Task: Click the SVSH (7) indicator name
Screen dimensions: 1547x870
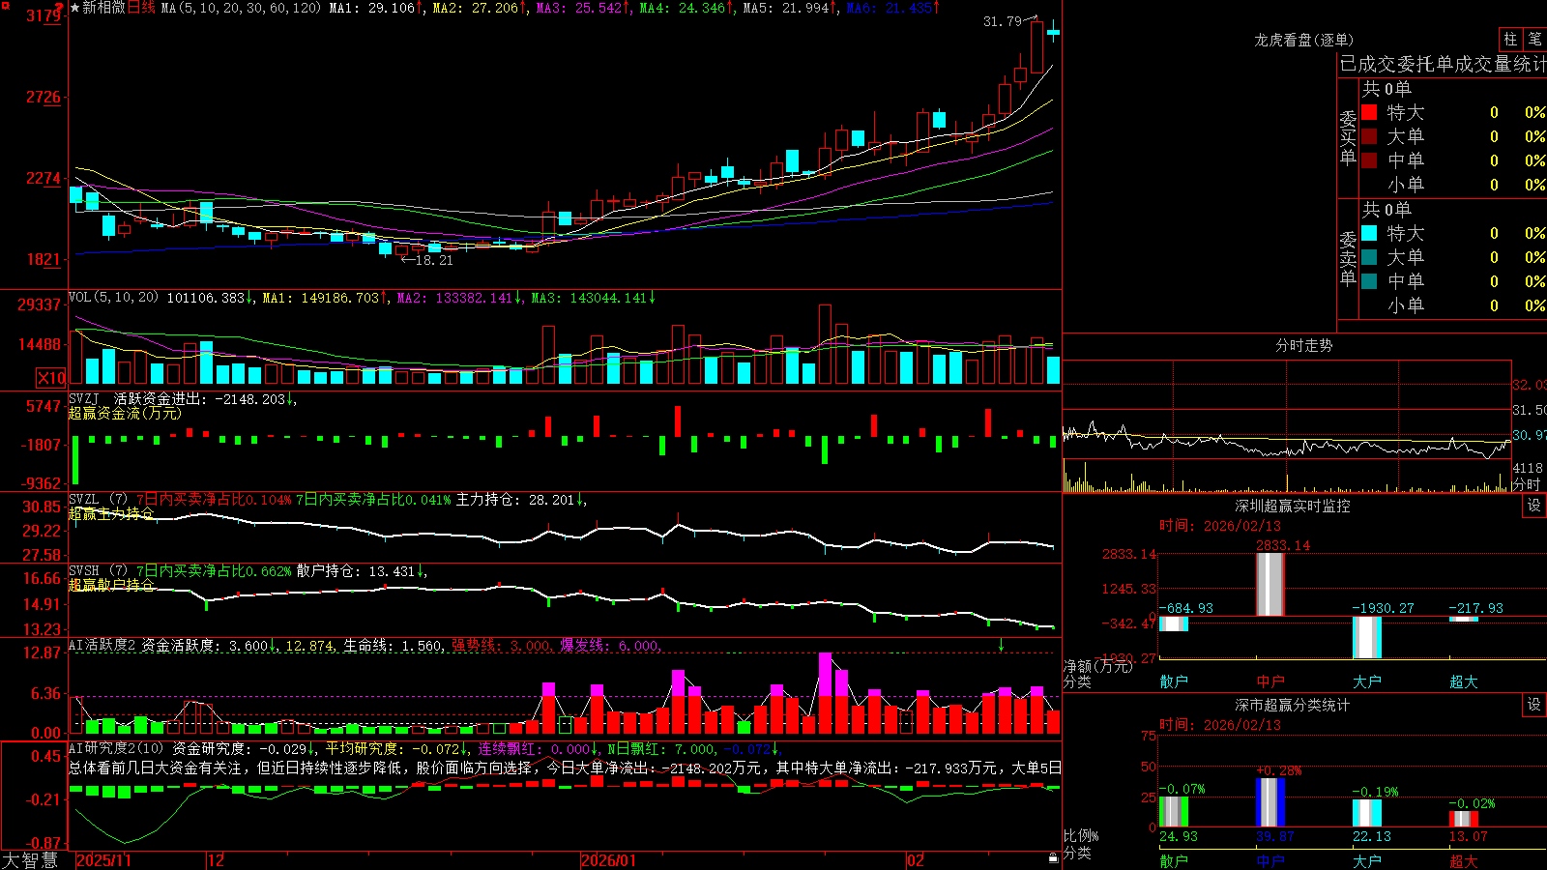Action: (98, 571)
